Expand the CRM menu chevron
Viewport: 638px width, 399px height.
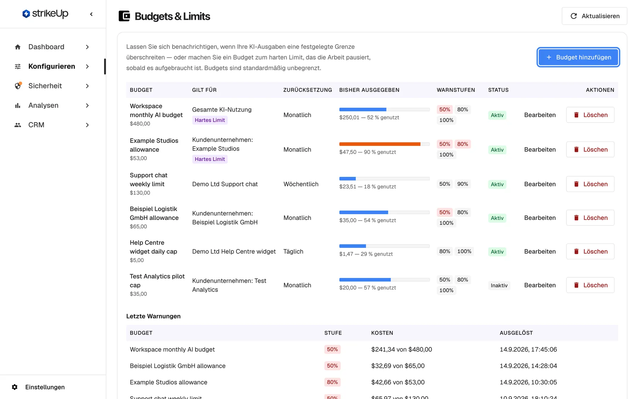point(87,125)
